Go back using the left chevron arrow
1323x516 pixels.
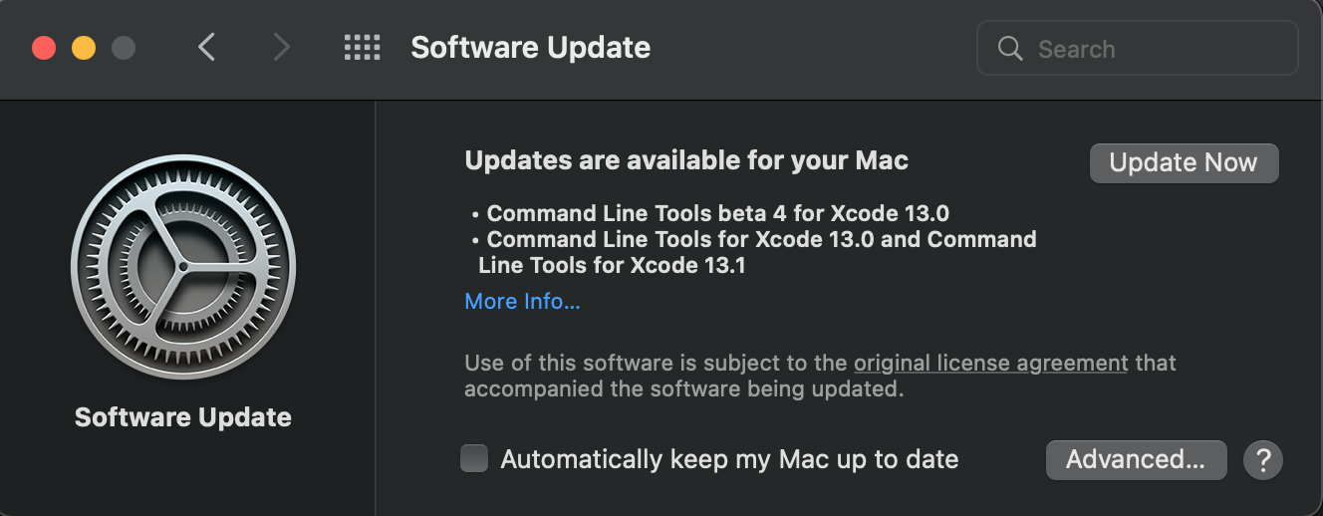[x=206, y=47]
